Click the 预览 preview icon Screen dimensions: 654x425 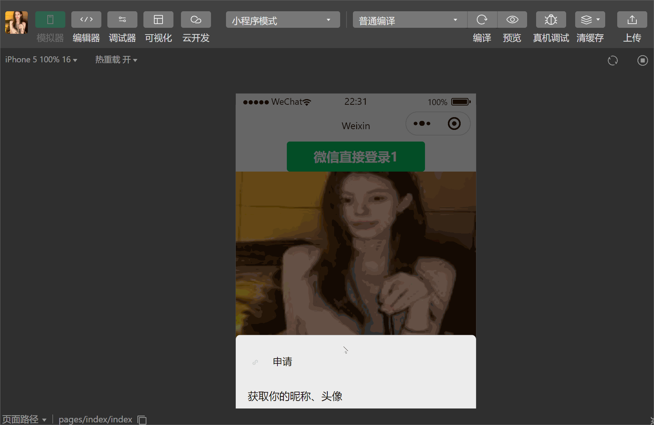512,20
